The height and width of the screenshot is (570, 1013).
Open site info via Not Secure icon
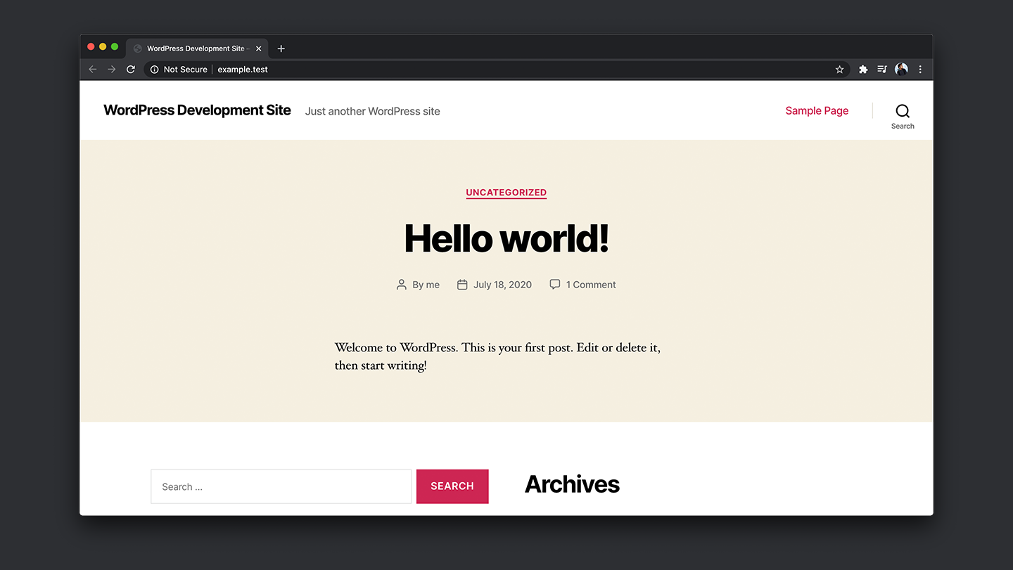click(x=155, y=70)
